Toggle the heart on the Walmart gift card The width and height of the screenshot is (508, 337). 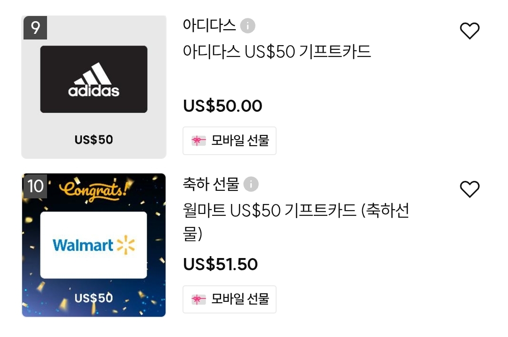coord(469,189)
